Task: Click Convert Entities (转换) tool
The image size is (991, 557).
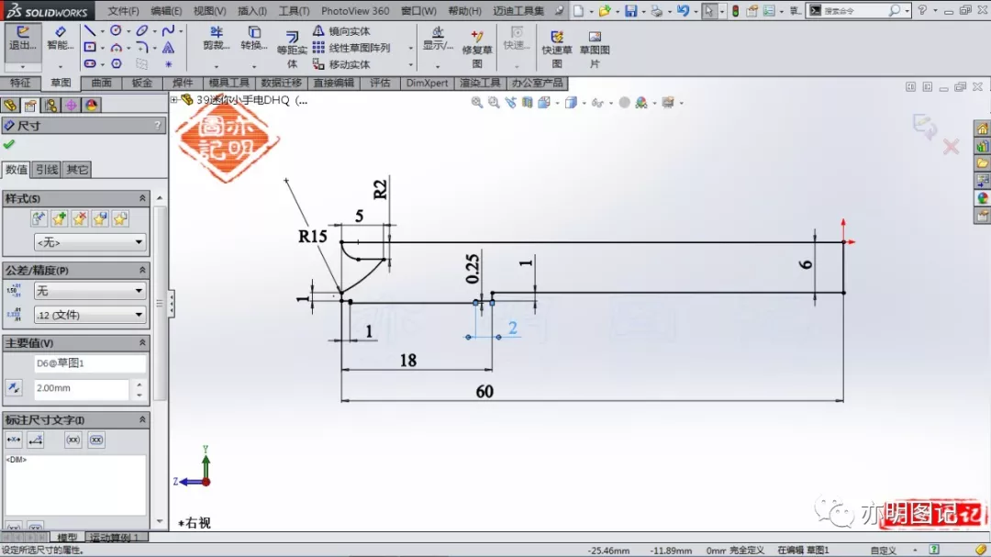Action: coord(253,39)
